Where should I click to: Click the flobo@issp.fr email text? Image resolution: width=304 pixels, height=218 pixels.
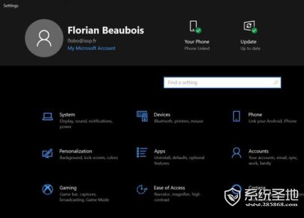(x=82, y=41)
